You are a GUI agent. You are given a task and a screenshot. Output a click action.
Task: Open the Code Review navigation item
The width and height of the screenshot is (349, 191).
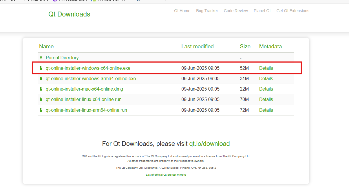point(236,11)
